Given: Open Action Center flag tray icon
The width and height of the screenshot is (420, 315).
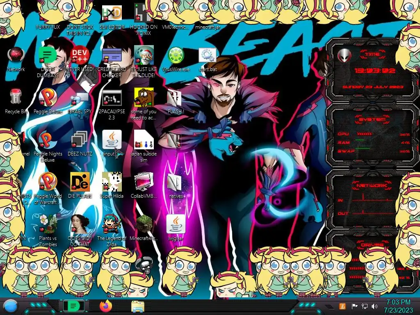Looking at the screenshot, I should click(354, 306).
